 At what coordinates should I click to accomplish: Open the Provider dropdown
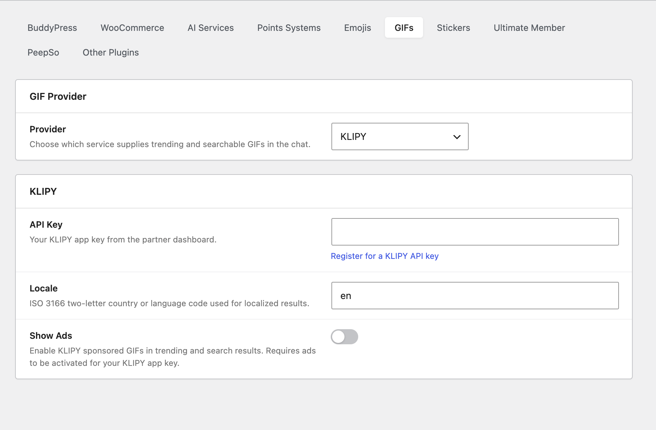pos(399,136)
